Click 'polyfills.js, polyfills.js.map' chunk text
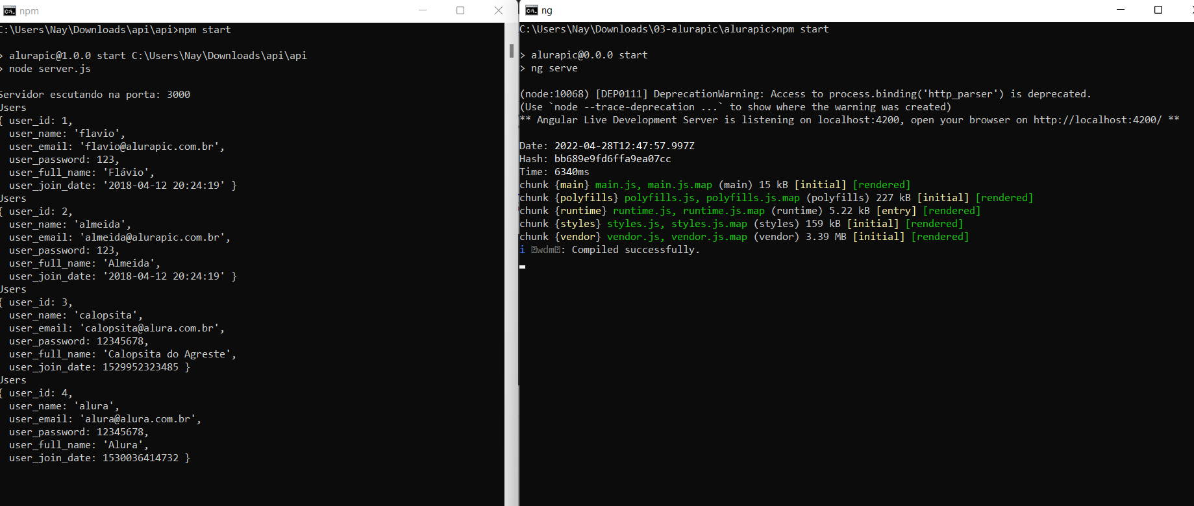This screenshot has width=1194, height=506. coord(712,198)
